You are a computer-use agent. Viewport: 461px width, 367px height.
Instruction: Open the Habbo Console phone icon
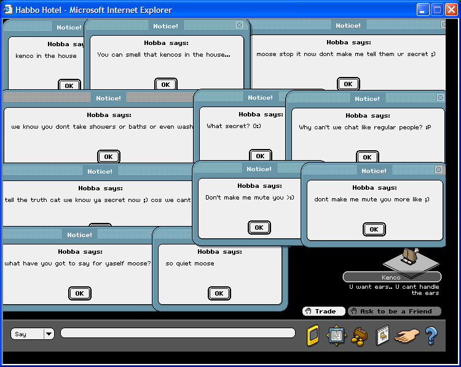313,335
